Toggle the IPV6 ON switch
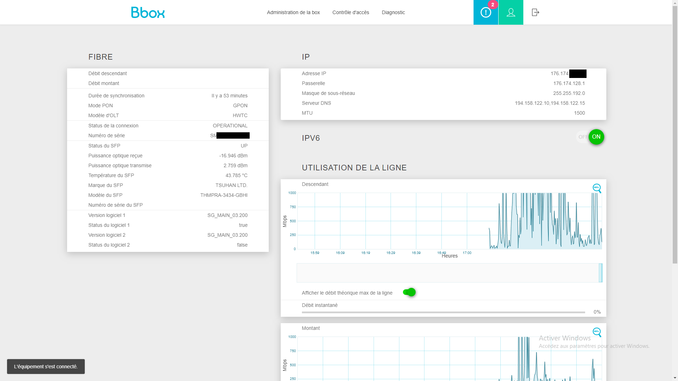Viewport: 678px width, 381px height. point(596,137)
